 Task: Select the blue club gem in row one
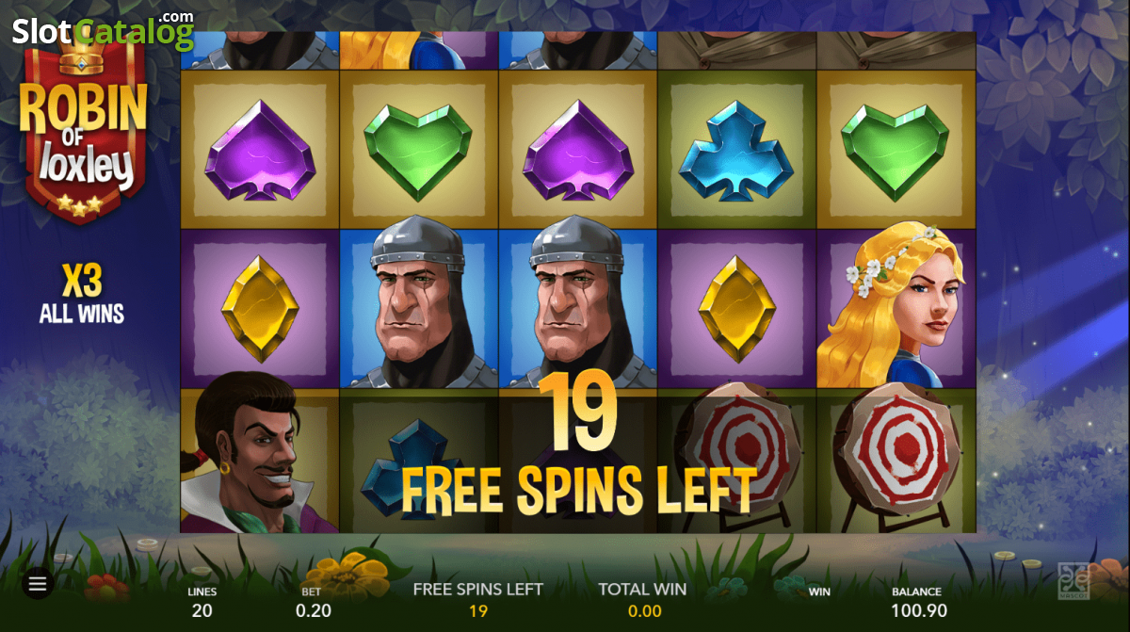click(735, 151)
